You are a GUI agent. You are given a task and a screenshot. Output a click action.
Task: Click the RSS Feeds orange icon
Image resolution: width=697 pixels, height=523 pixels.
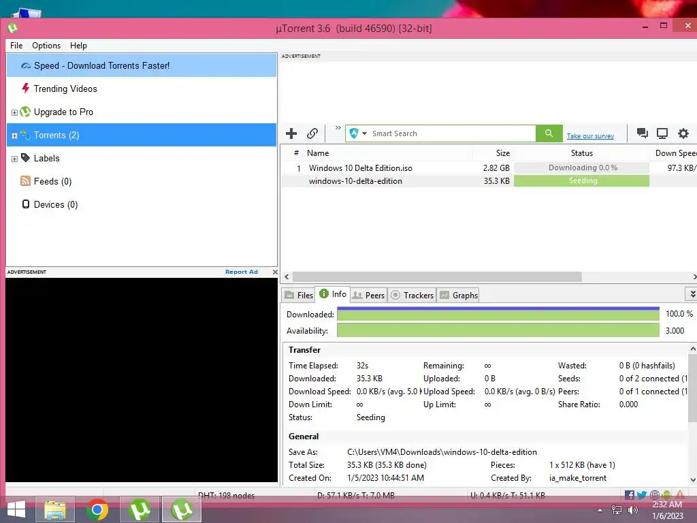pyautogui.click(x=25, y=180)
